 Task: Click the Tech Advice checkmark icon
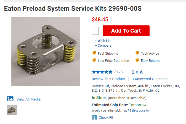137,53
